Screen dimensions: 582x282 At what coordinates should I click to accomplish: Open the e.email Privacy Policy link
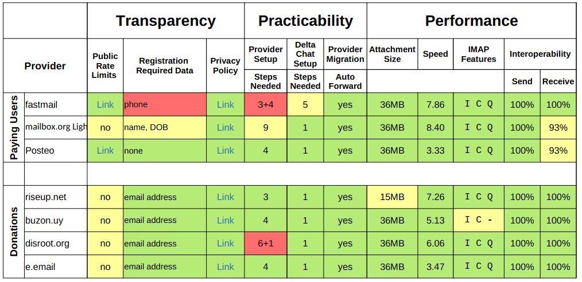[225, 267]
